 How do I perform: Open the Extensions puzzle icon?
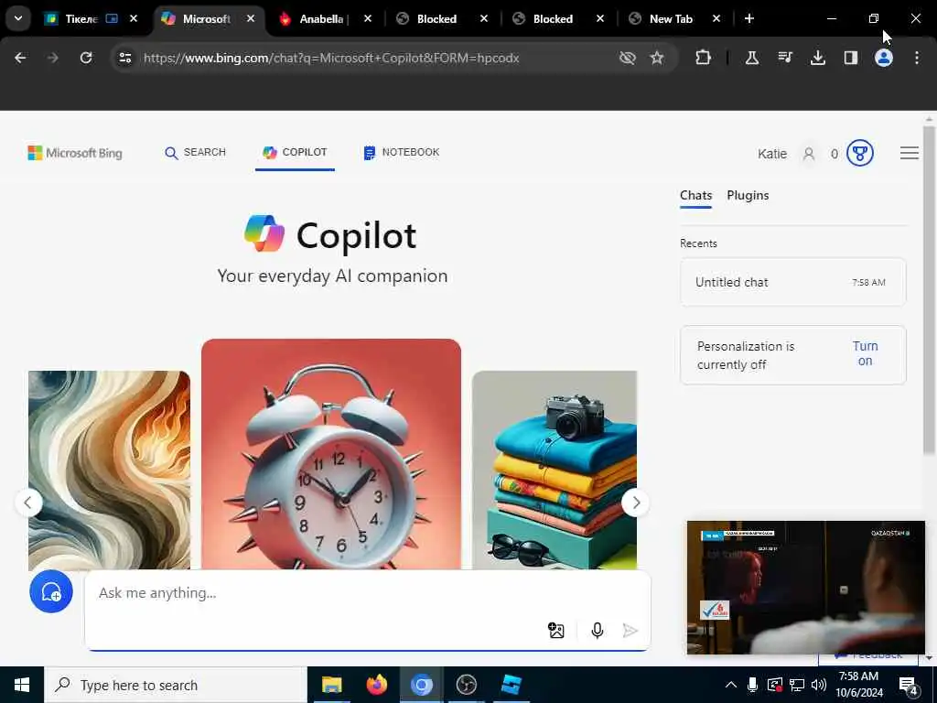point(704,58)
